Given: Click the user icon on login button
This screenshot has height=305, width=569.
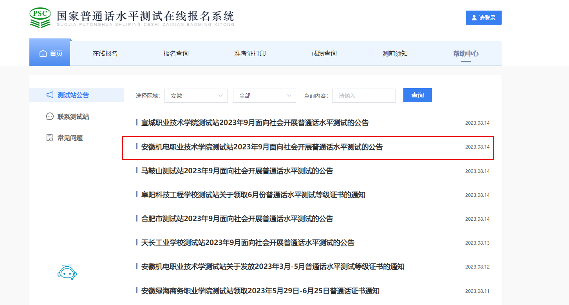Looking at the screenshot, I should [474, 18].
